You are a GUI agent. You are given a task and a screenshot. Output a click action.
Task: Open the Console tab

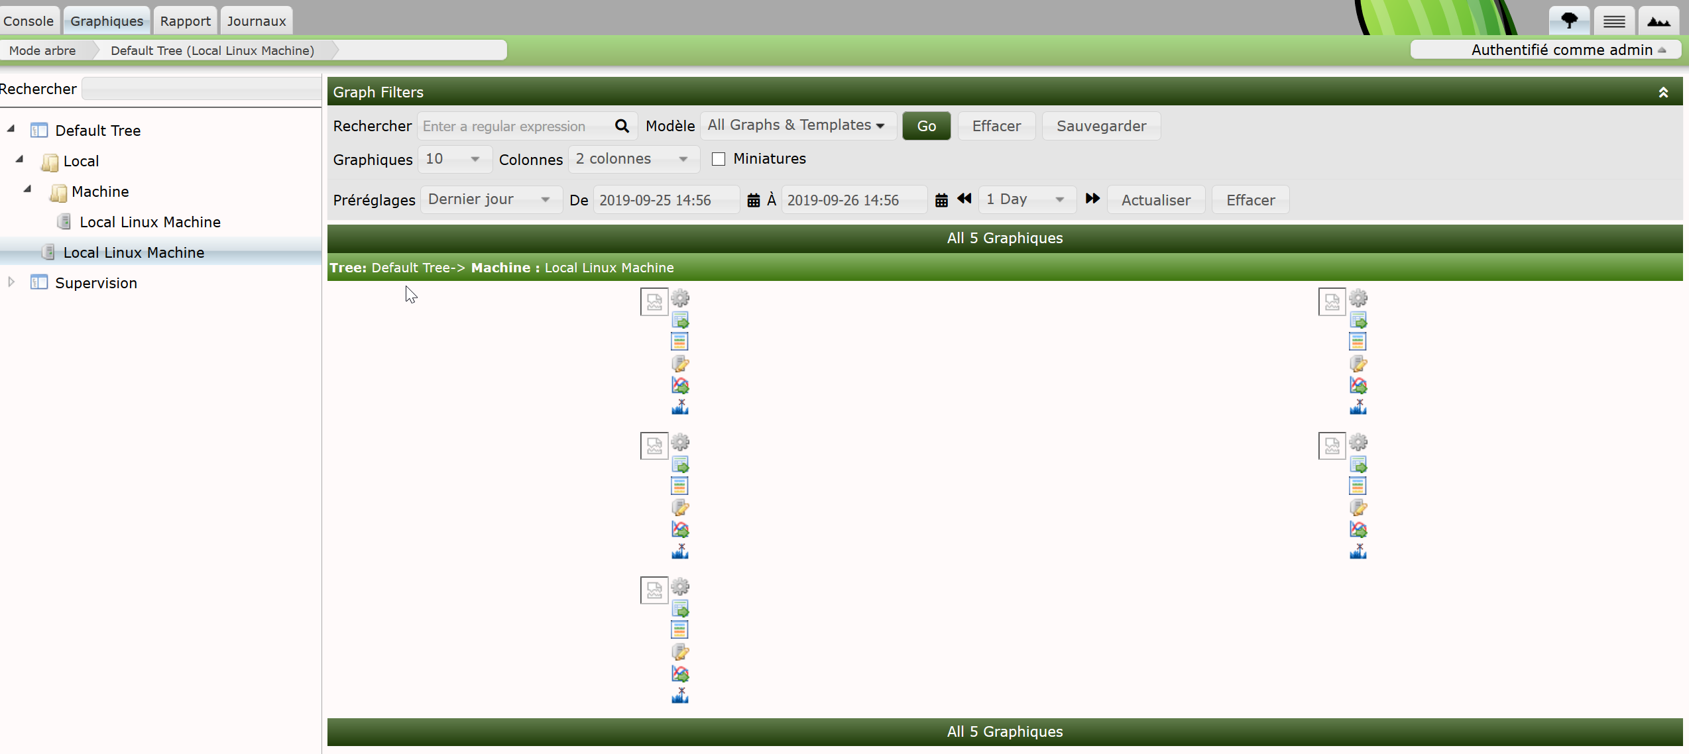(29, 21)
